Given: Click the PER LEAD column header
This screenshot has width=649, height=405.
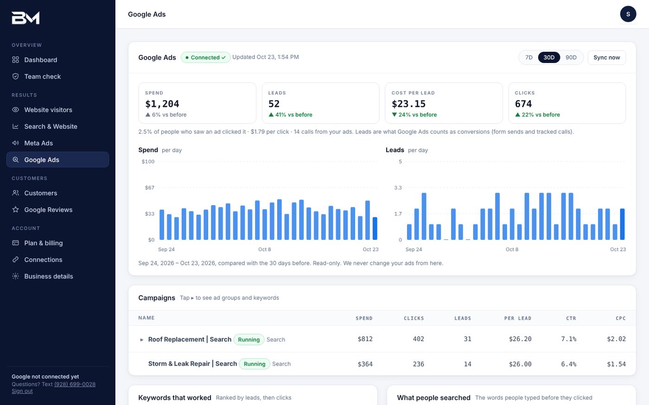Looking at the screenshot, I should [518, 318].
